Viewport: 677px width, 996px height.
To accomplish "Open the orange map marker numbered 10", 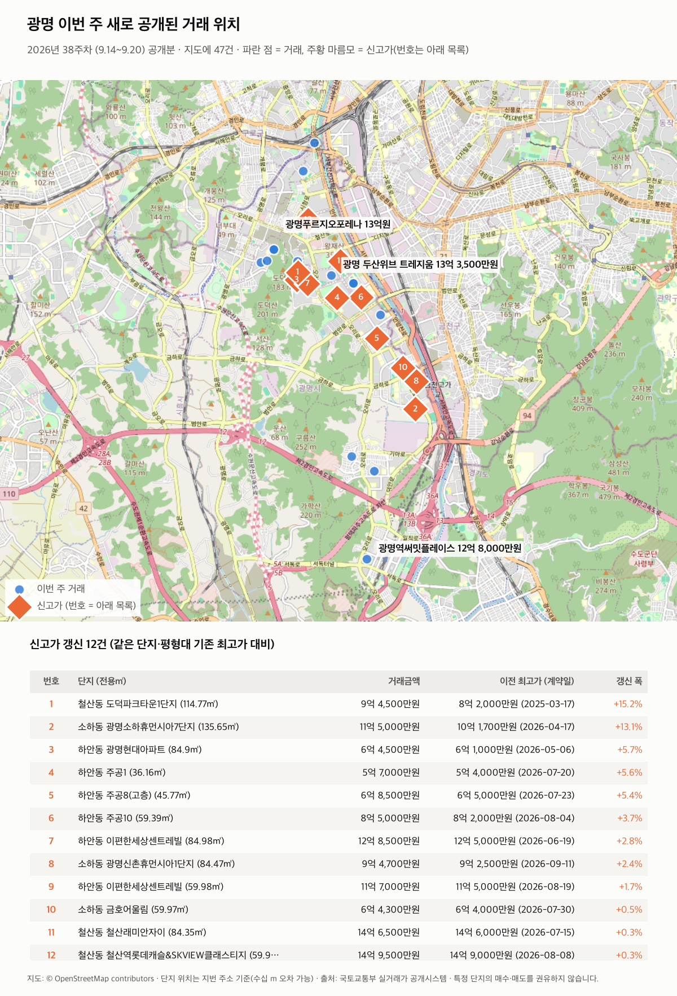I will [x=403, y=367].
